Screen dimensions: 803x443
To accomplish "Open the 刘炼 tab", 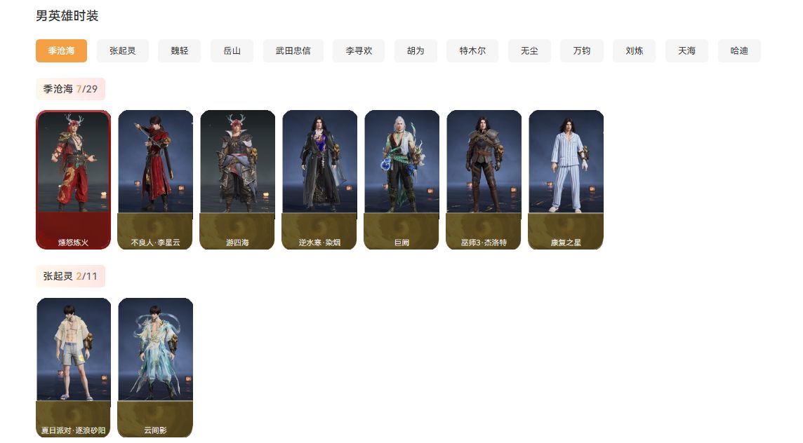I will (x=634, y=50).
